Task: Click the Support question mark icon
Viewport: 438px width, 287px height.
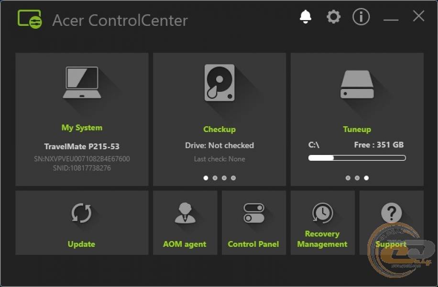Action: (391, 213)
